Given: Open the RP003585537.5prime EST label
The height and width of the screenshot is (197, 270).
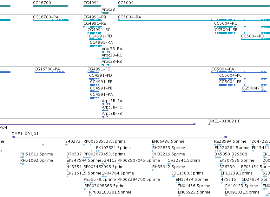Looking at the screenshot, I should pyautogui.click(x=104, y=141).
